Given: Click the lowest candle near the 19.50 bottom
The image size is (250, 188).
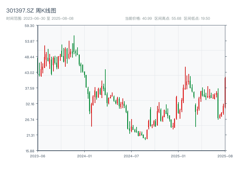Looking at the screenshot, I should [145, 138].
